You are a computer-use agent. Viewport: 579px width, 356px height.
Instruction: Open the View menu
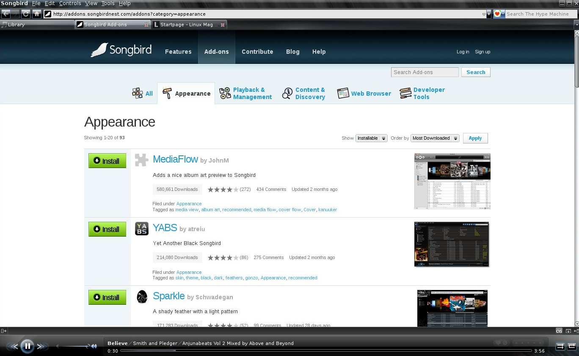(x=91, y=3)
